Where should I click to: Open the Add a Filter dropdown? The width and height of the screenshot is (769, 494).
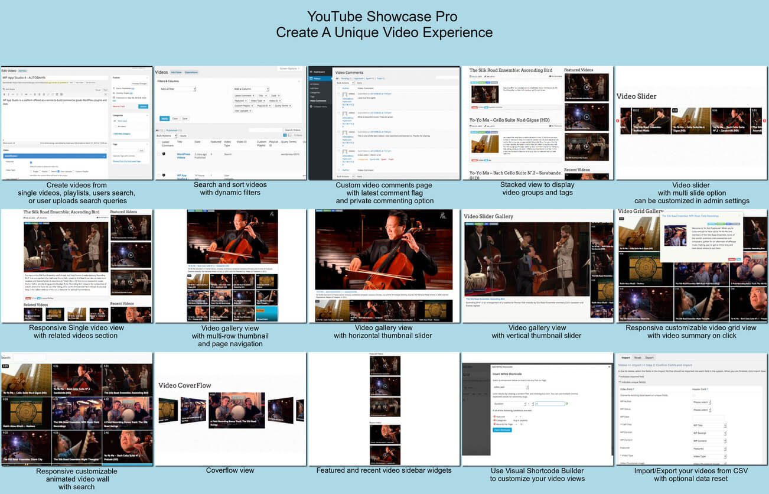point(178,88)
